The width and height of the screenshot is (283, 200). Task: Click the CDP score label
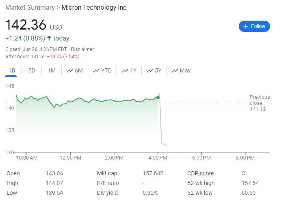pos(200,173)
